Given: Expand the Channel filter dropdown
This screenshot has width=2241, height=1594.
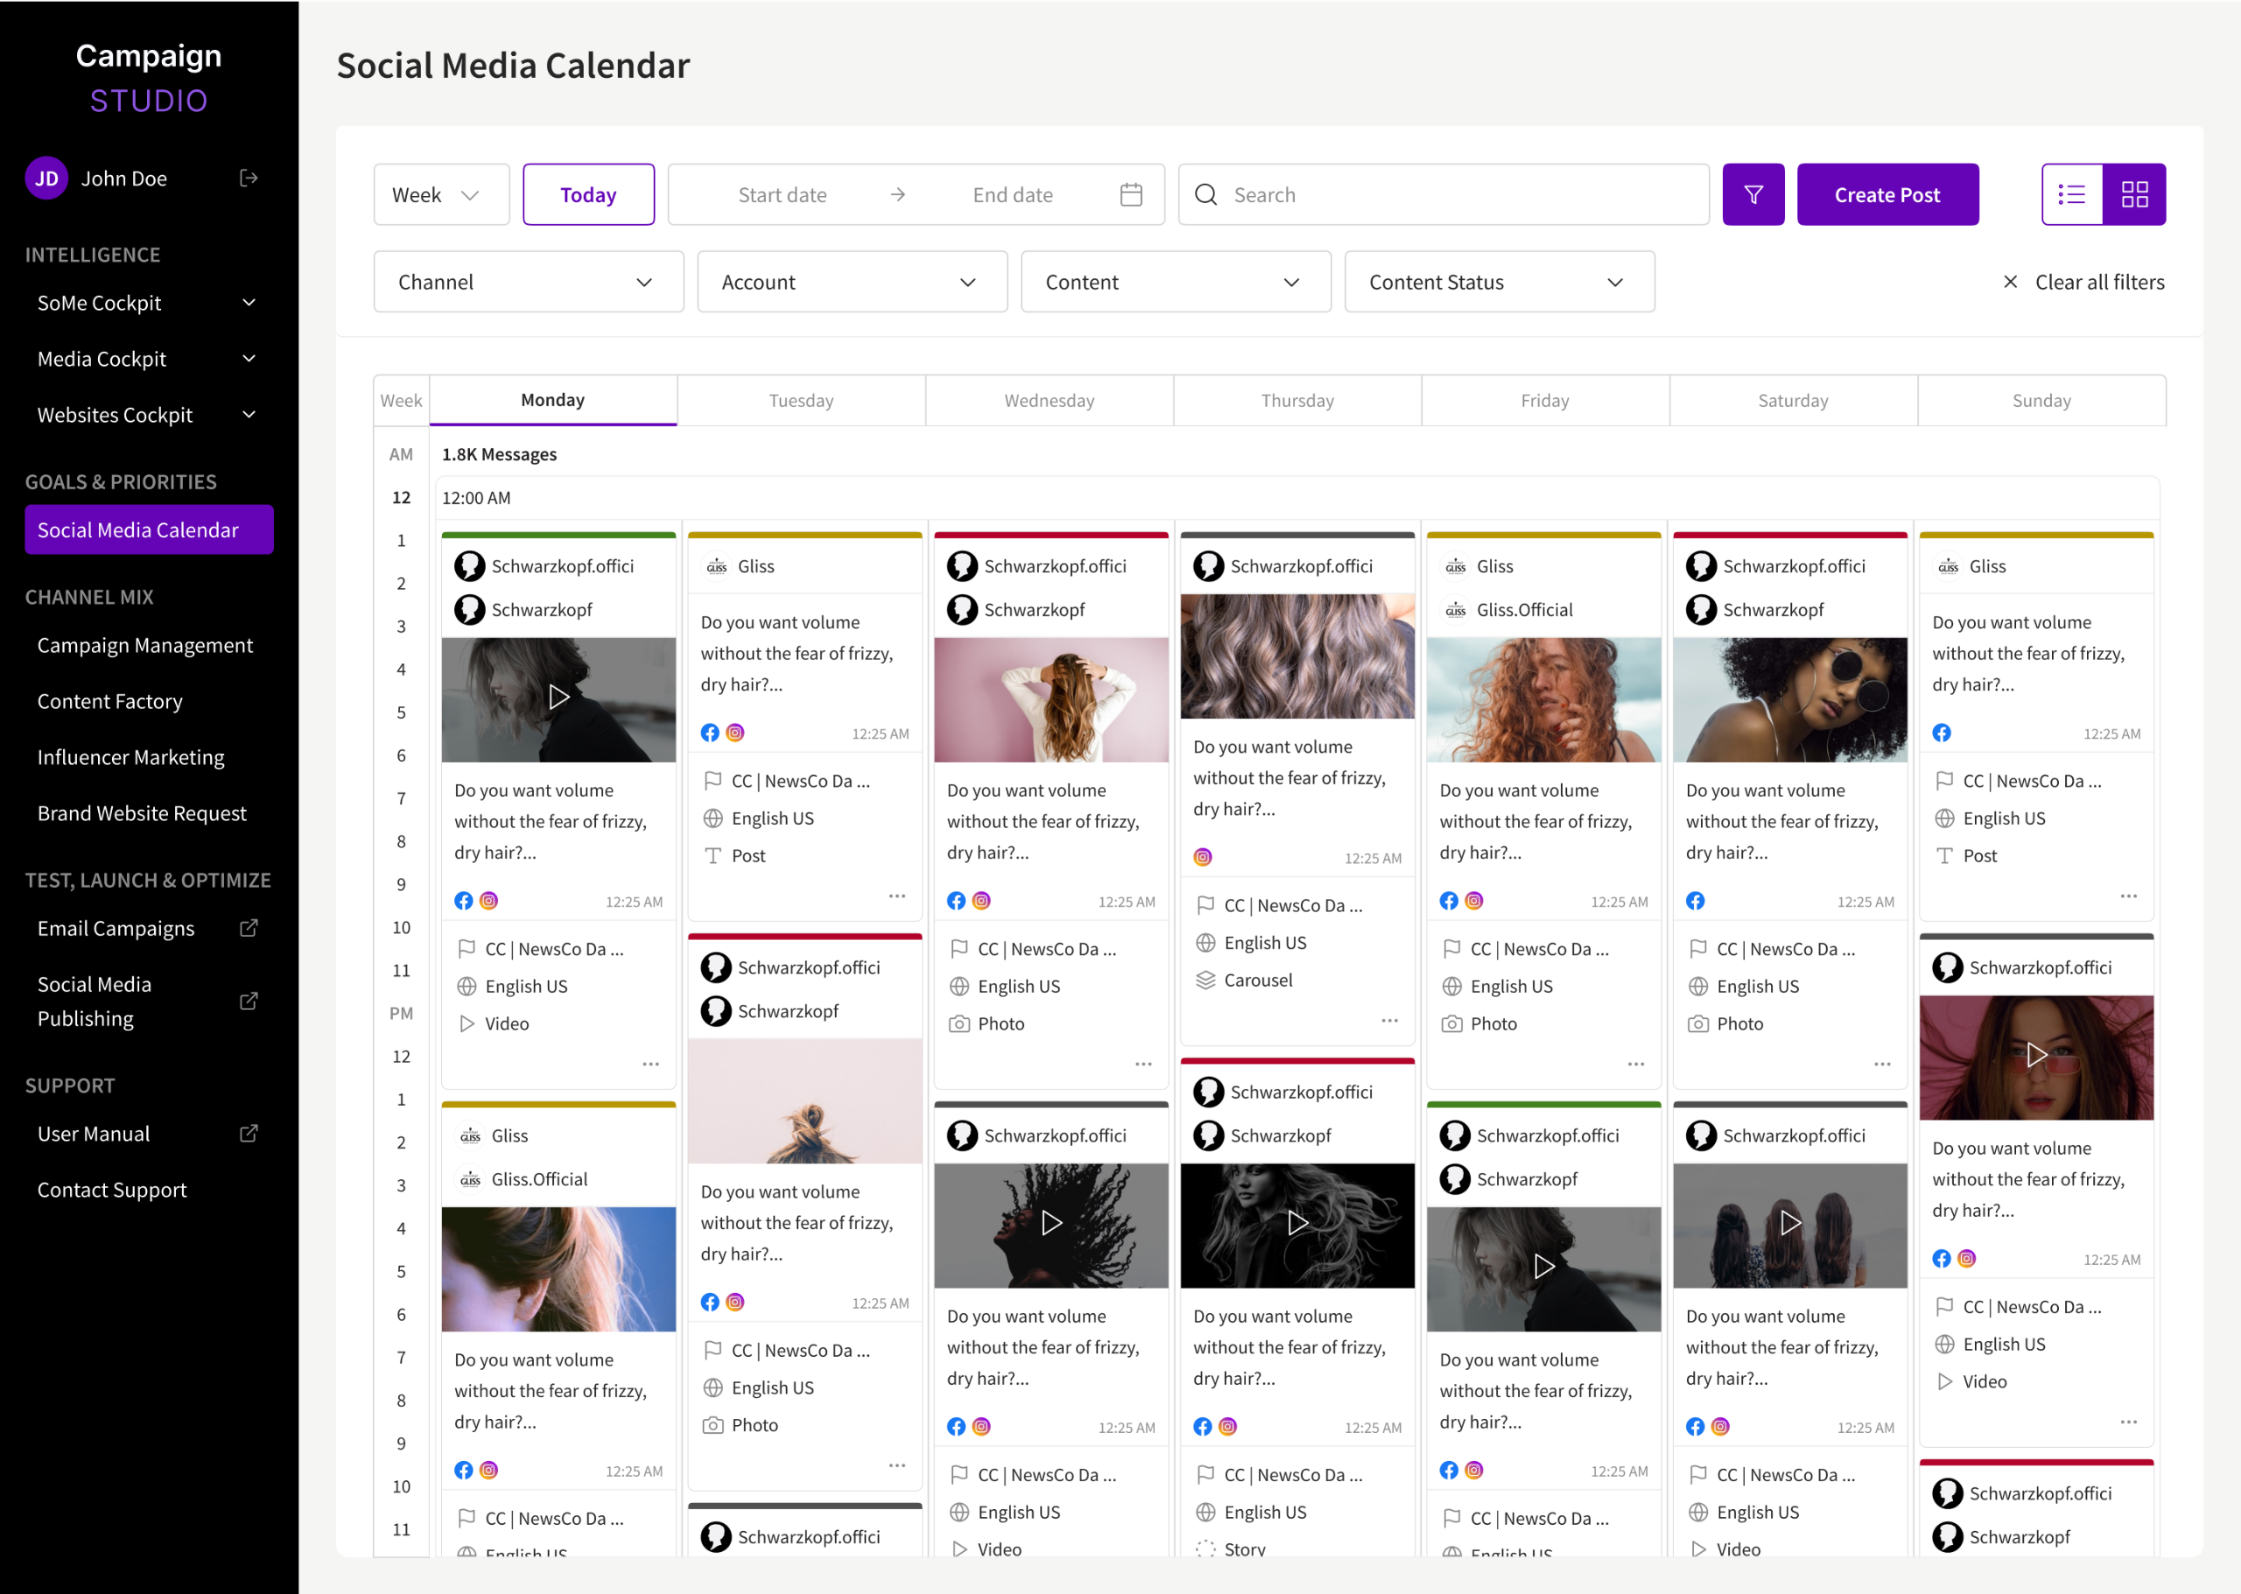Looking at the screenshot, I should tap(528, 282).
